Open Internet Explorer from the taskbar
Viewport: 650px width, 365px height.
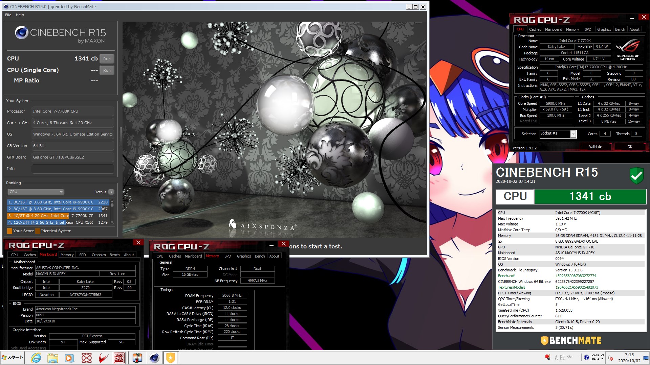click(36, 358)
